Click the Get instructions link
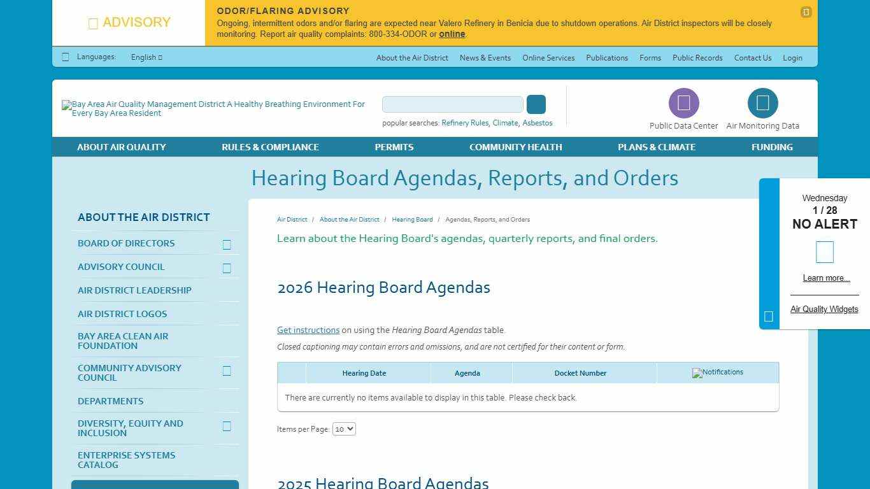870x489 pixels. (308, 330)
